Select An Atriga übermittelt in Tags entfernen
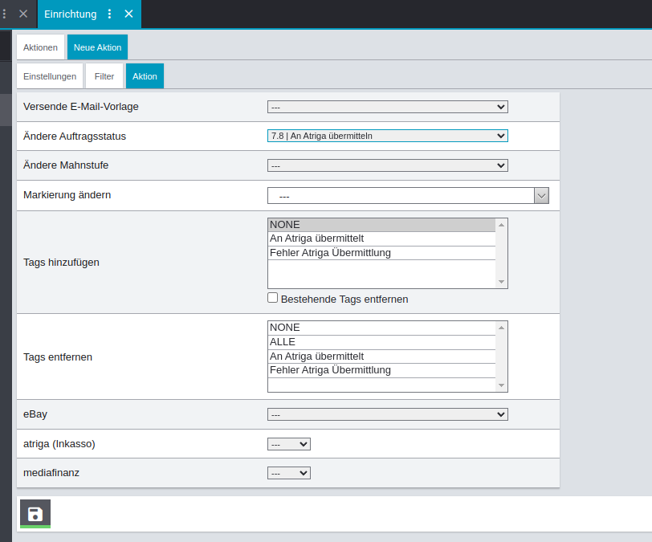 tap(381, 357)
